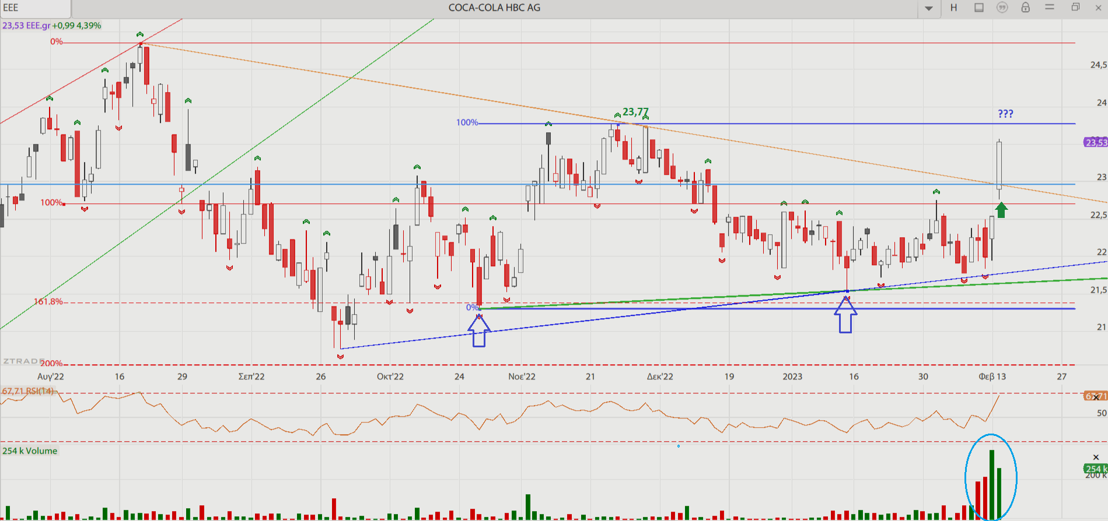Click the Αυγ'22 date axis label
This screenshot has width=1108, height=521.
[51, 376]
